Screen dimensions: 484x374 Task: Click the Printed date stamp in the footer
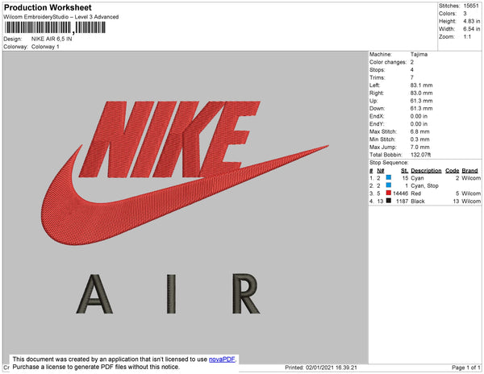click(x=321, y=368)
